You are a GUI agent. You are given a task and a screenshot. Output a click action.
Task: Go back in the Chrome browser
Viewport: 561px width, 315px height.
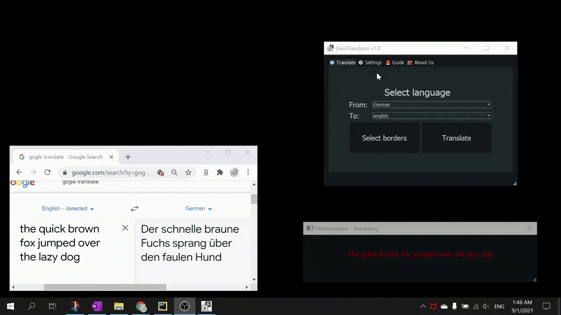(x=19, y=172)
